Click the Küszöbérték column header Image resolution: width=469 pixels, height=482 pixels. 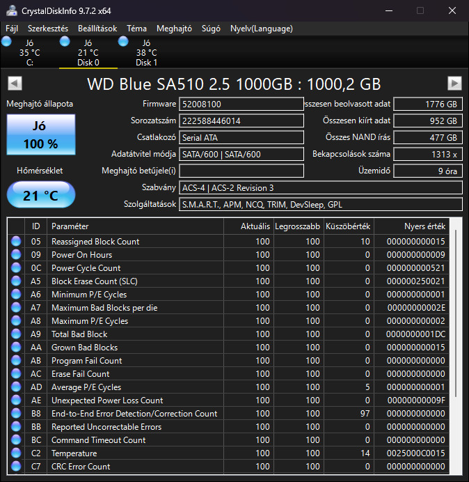[349, 226]
